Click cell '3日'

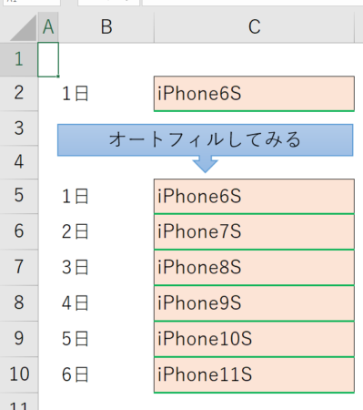106,268
